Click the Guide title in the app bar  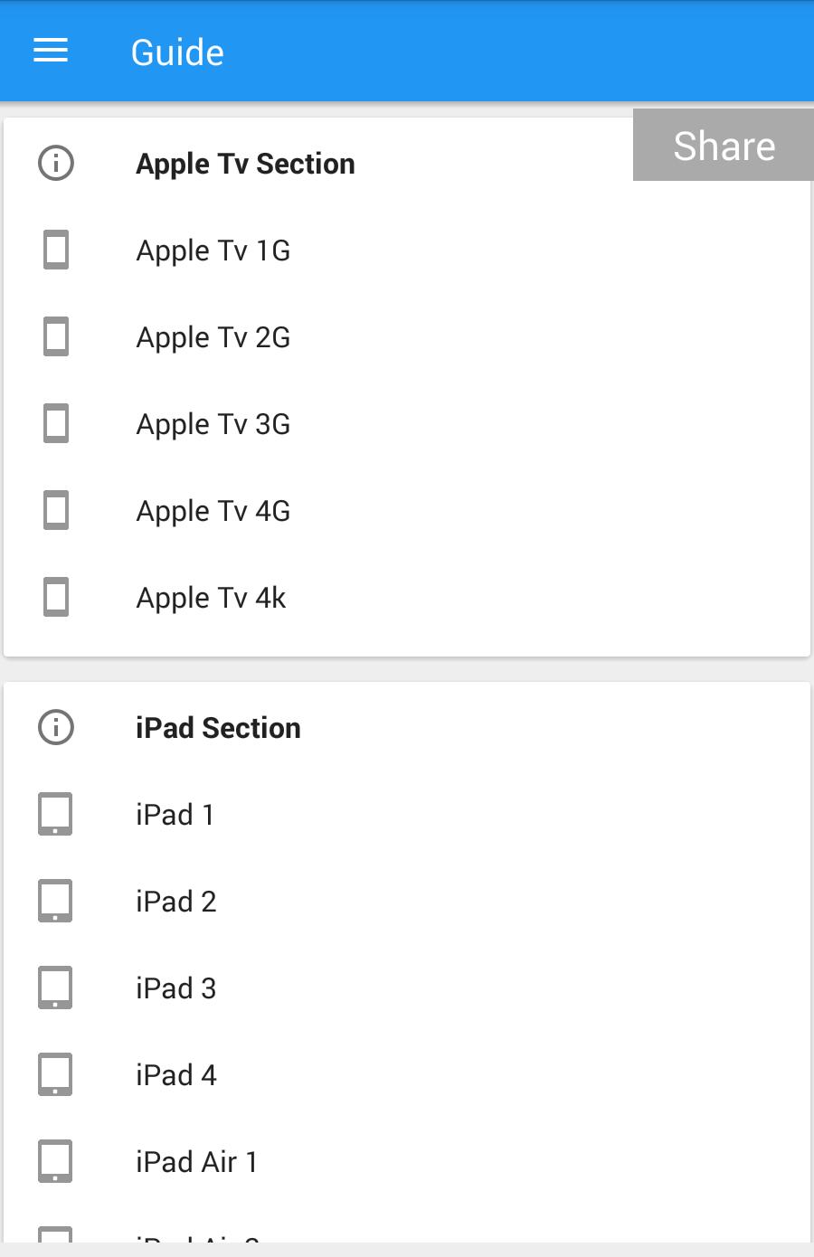[x=177, y=52]
